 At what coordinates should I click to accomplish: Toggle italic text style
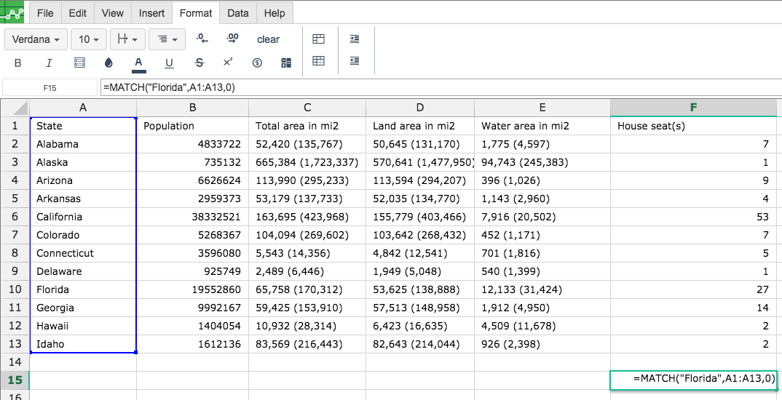tap(50, 63)
